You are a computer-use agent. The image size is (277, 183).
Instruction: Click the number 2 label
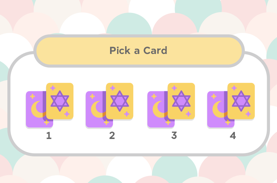pyautogui.click(x=112, y=136)
